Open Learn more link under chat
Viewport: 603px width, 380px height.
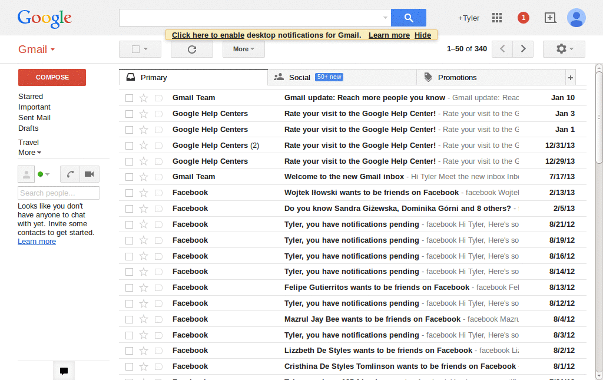click(x=37, y=242)
